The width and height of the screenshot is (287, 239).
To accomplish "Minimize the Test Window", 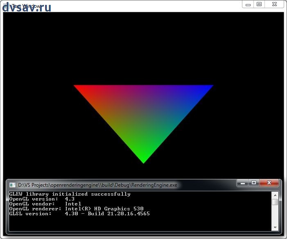I will tap(248, 4).
